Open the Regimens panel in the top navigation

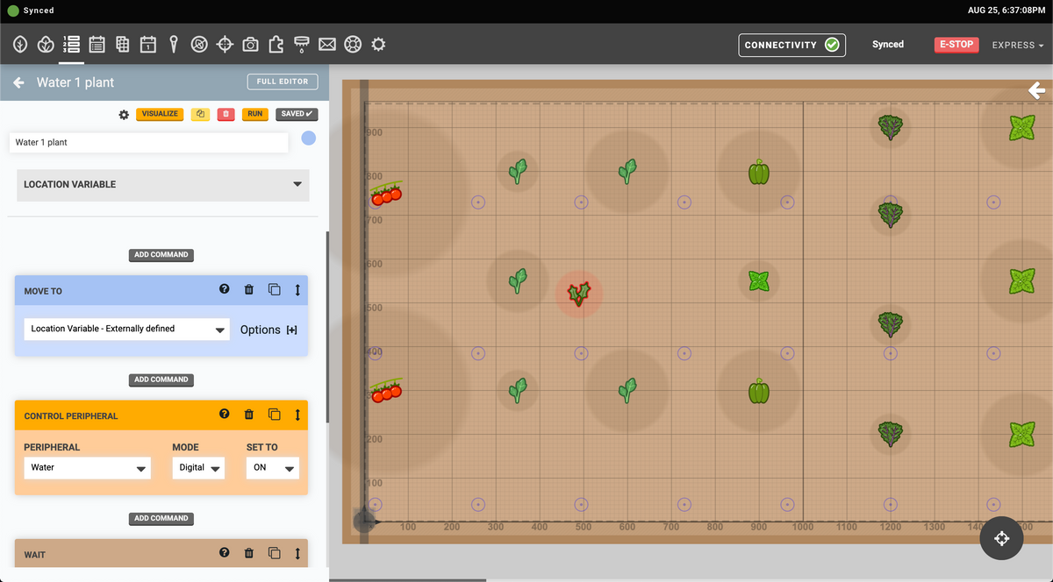pyautogui.click(x=97, y=44)
